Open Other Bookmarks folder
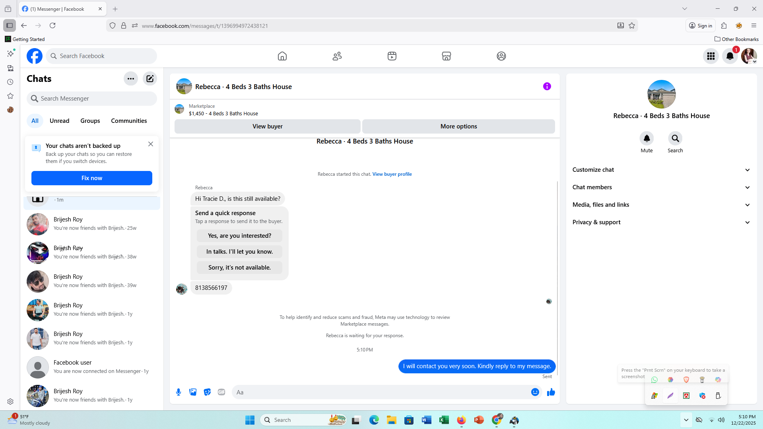The width and height of the screenshot is (763, 429). [x=736, y=39]
